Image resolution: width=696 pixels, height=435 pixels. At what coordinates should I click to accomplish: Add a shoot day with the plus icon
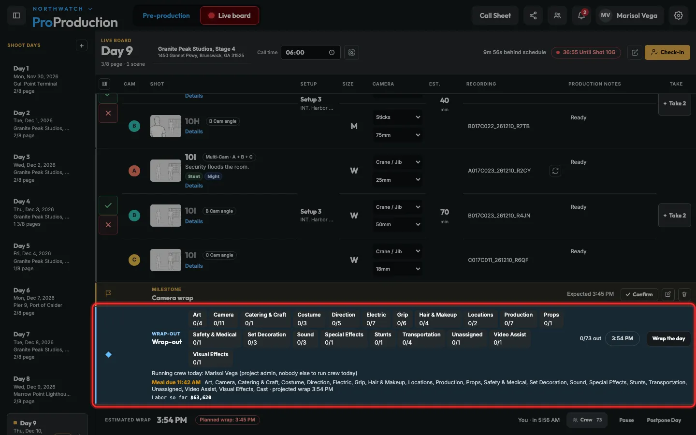tap(82, 45)
